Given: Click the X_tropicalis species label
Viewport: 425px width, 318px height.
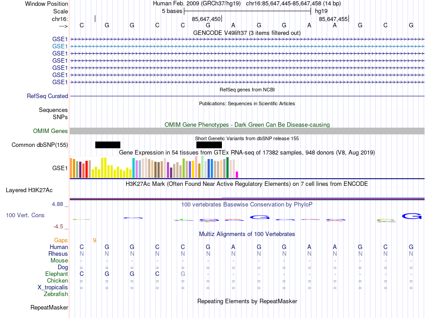Looking at the screenshot, I should 53,288.
